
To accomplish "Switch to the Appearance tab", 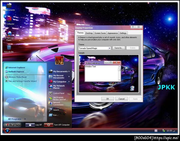I will click(x=112, y=33).
